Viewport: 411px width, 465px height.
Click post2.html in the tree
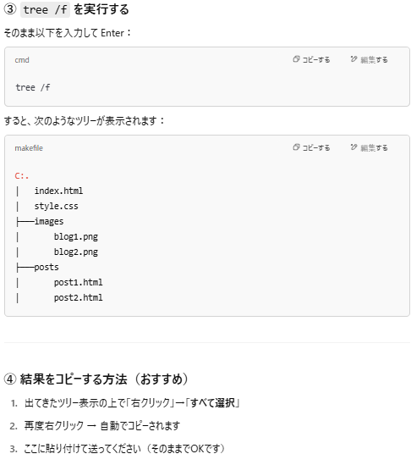(x=78, y=297)
